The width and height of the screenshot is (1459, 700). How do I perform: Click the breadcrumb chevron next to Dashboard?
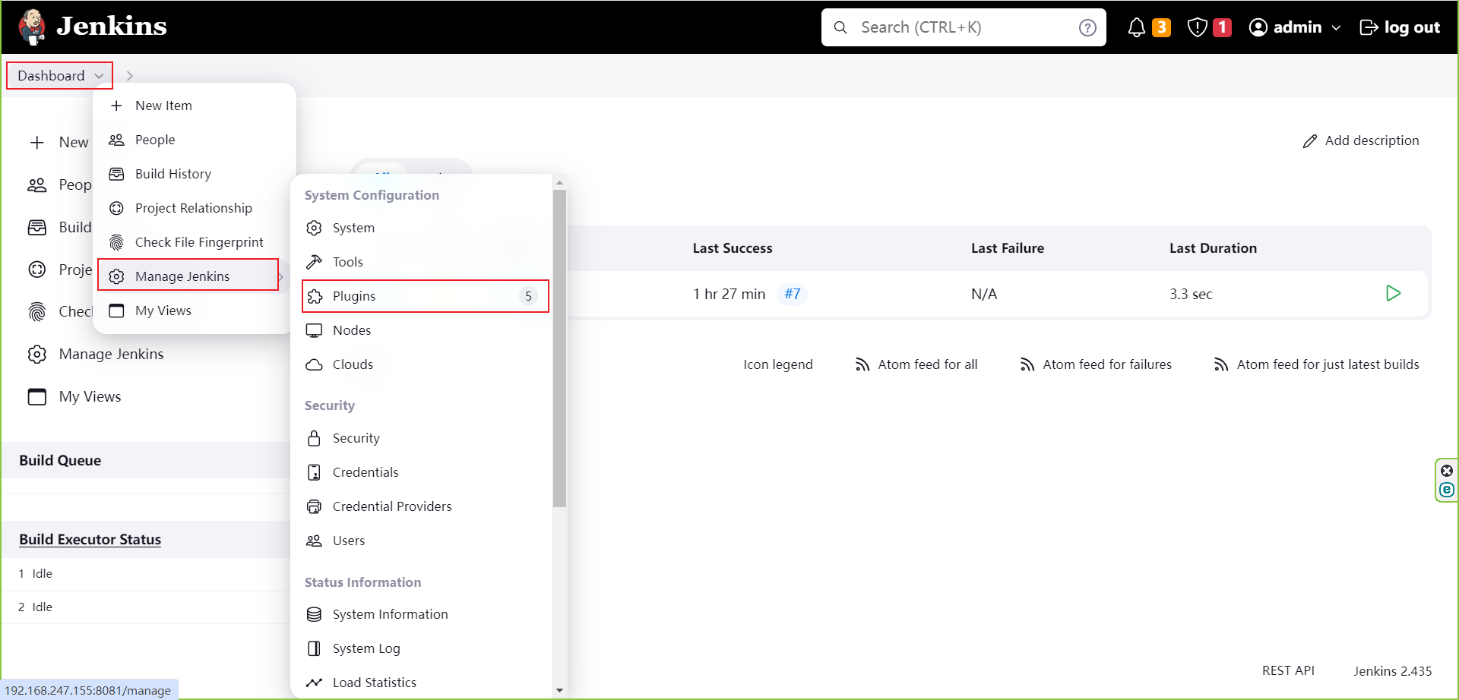point(129,75)
